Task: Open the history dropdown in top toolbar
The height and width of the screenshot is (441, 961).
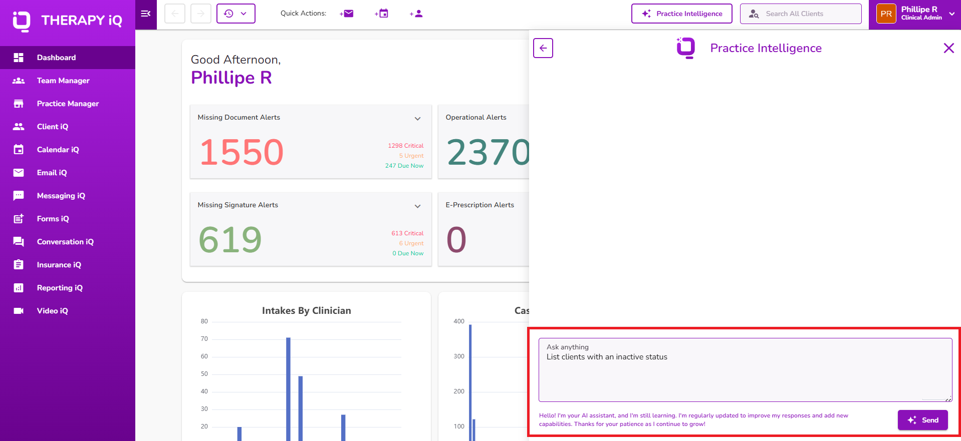Action: 236,14
